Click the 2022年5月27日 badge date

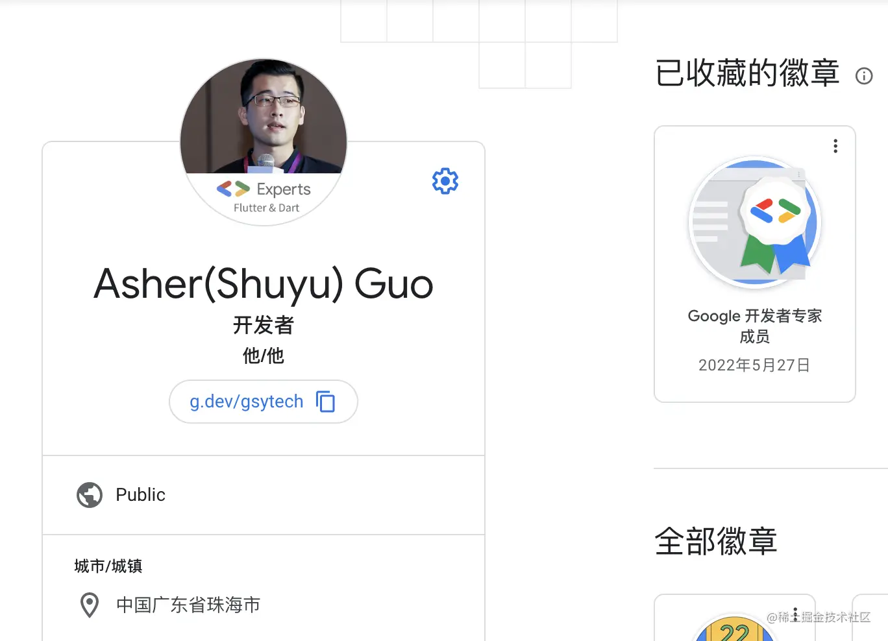(754, 365)
